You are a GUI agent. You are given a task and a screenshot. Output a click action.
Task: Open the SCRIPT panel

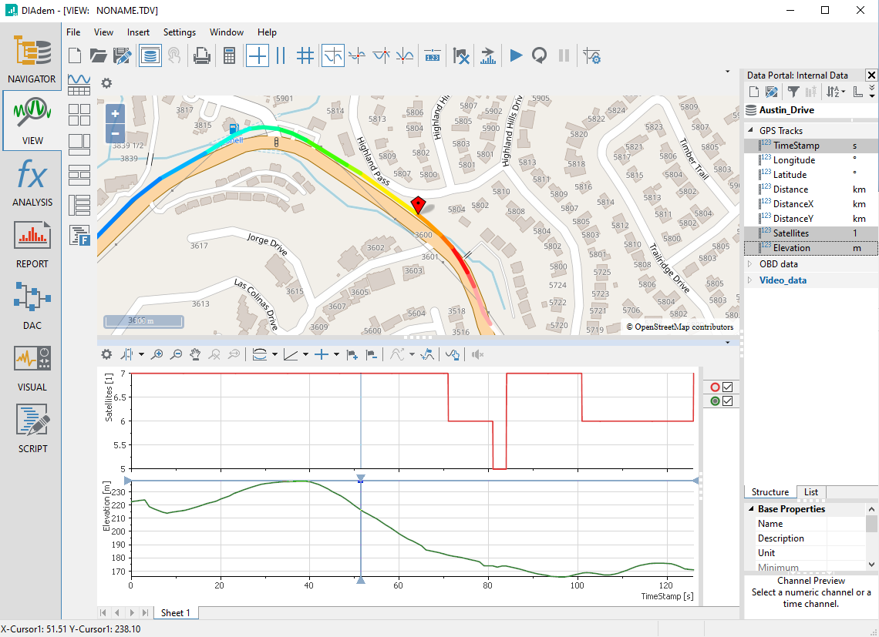[32, 429]
